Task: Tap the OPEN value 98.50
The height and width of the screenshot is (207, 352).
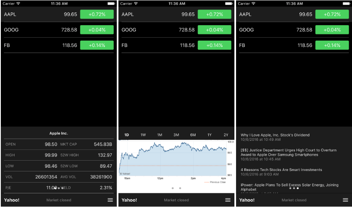Action: [x=51, y=144]
